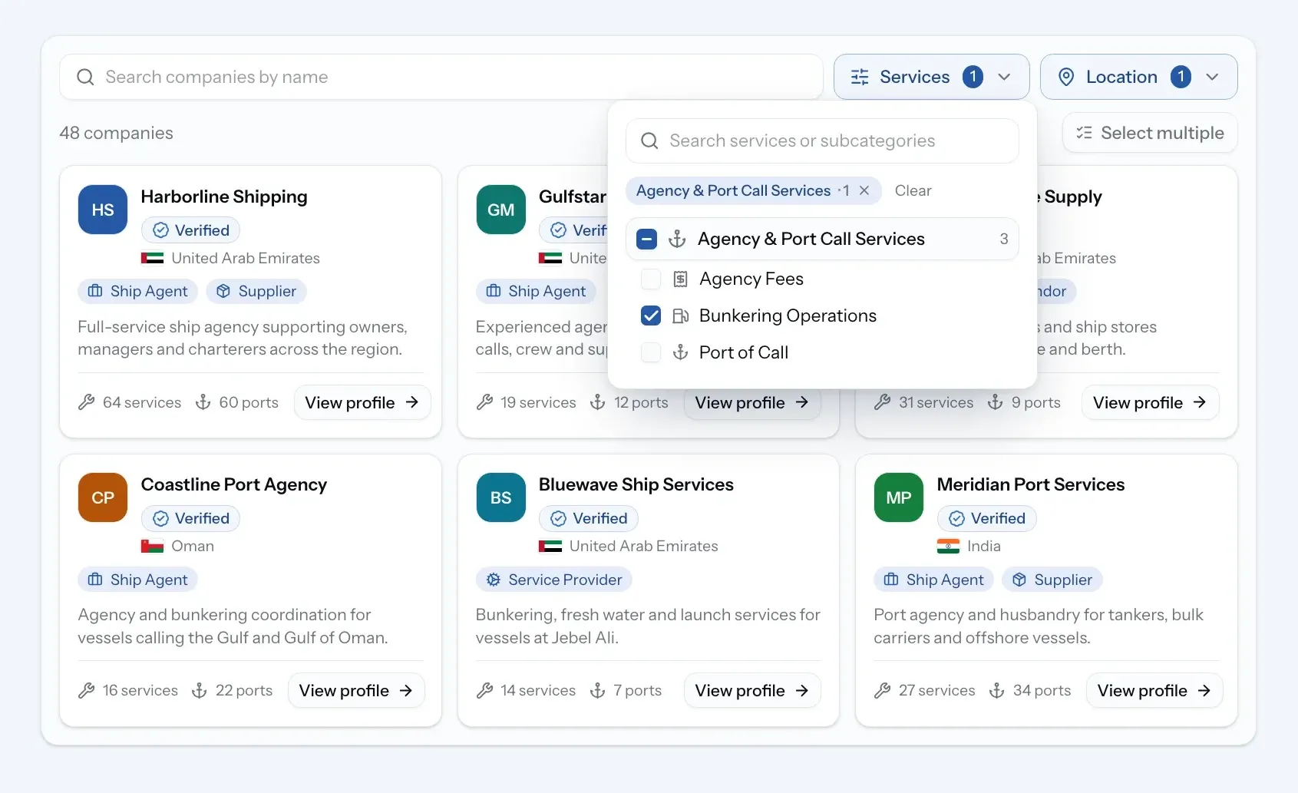1298x793 pixels.
Task: Click the Select multiple button
Action: 1150,133
